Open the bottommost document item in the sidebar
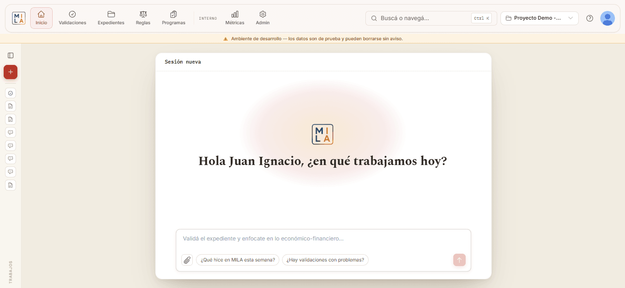 pyautogui.click(x=11, y=185)
